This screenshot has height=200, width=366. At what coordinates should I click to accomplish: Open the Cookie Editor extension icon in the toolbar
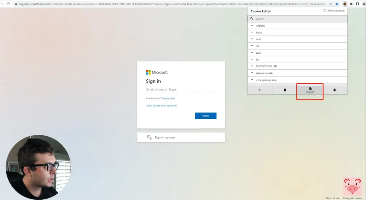point(345,4)
